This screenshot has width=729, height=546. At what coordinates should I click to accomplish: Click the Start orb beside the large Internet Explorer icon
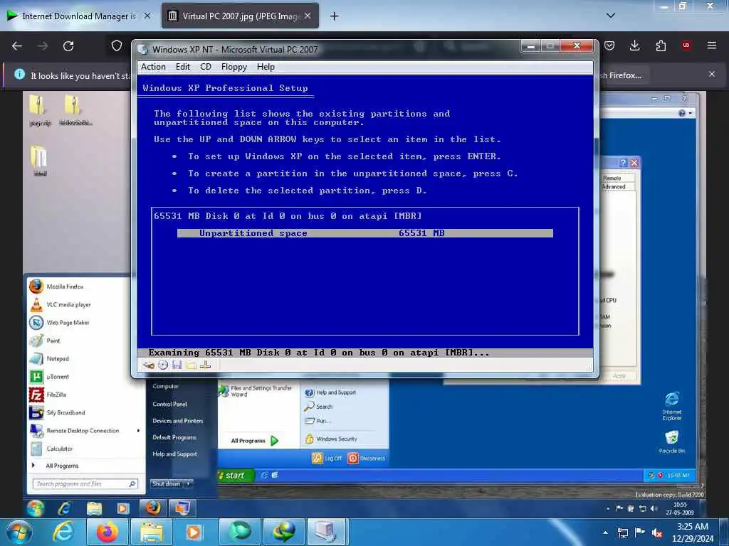(x=19, y=532)
